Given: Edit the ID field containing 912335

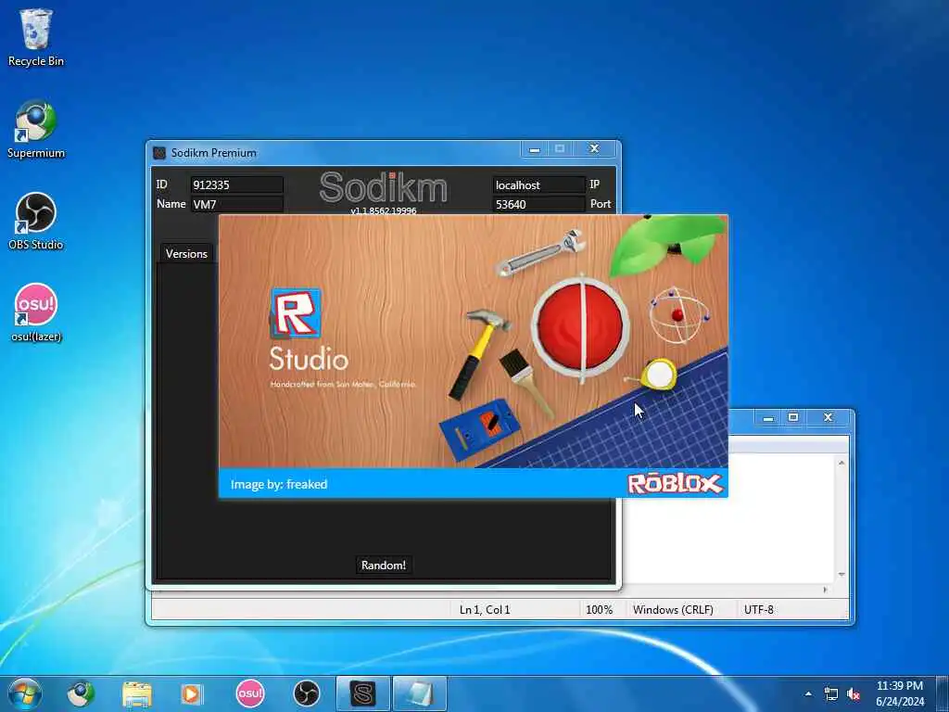Looking at the screenshot, I should click(236, 184).
